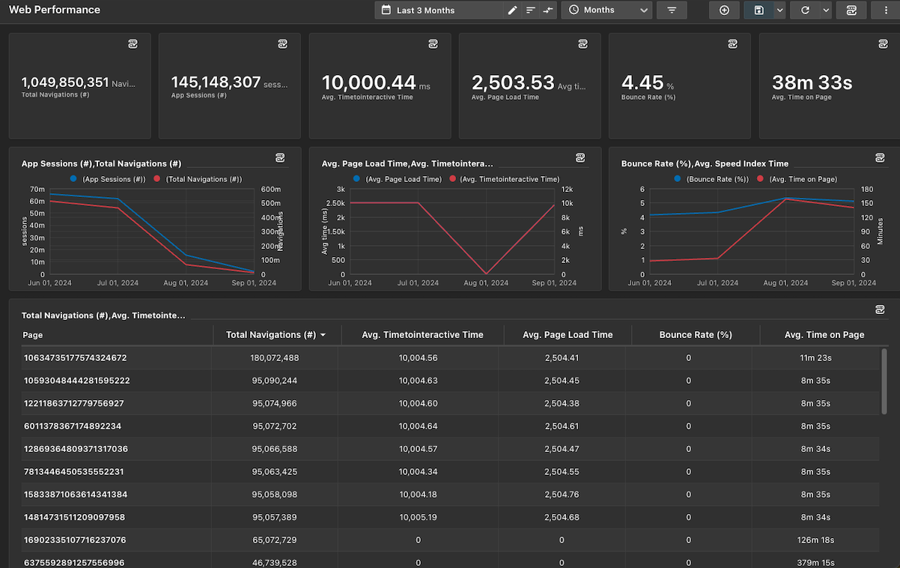Click the link icon on the Bounce Rate (%) tile
This screenshot has height=568, width=900.
733,45
